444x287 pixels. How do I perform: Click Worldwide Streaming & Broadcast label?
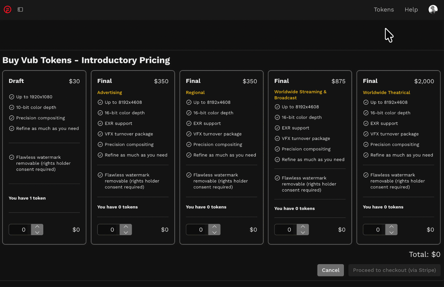300,95
